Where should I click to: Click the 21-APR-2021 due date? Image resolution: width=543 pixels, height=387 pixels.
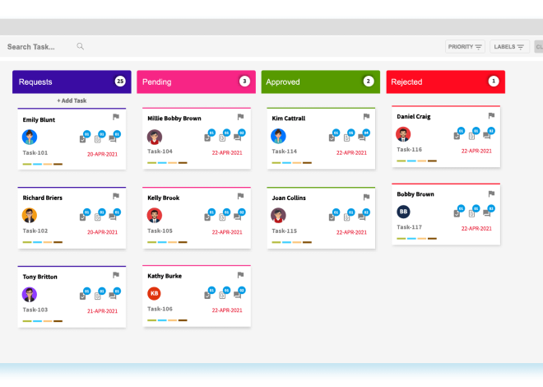tap(102, 311)
